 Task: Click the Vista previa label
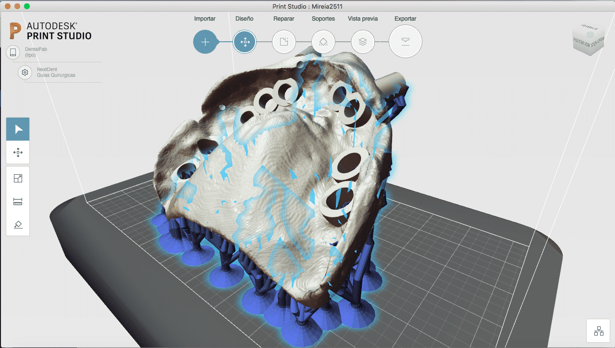click(363, 19)
